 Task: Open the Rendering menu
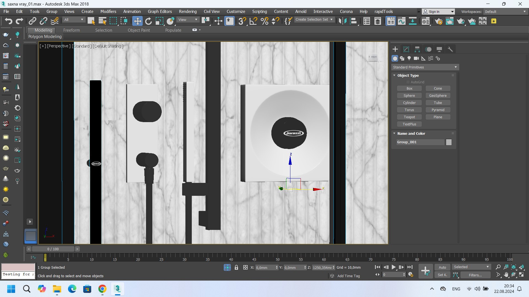[x=188, y=12]
